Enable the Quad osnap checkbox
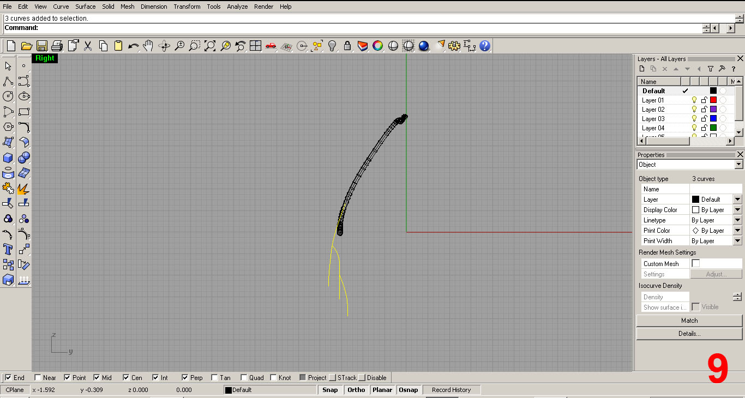 [244, 377]
